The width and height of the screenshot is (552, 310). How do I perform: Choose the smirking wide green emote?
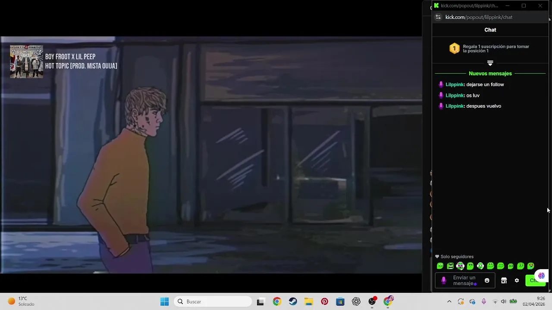(x=490, y=266)
